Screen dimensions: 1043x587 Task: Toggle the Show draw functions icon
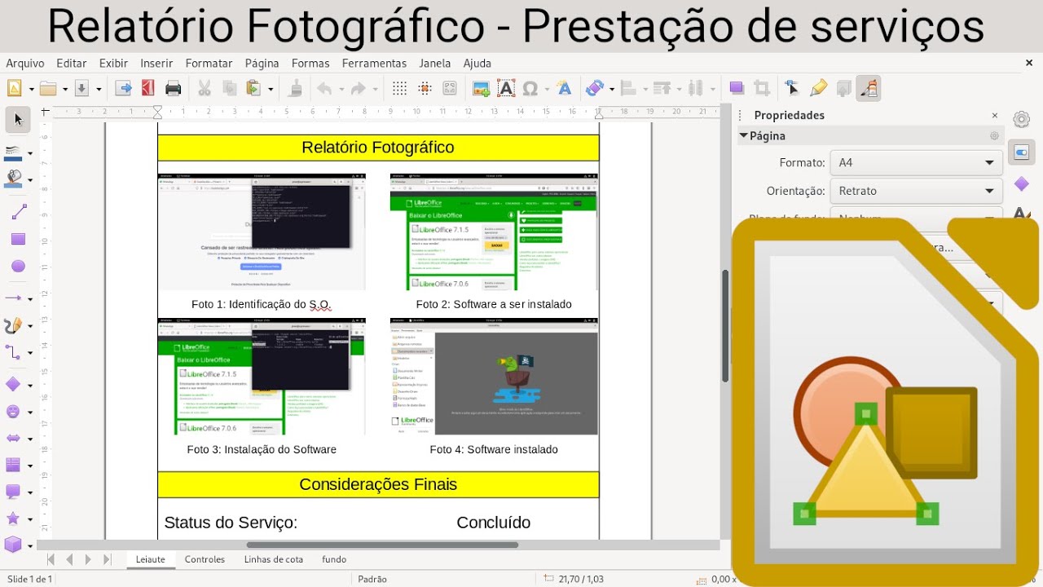click(x=869, y=88)
